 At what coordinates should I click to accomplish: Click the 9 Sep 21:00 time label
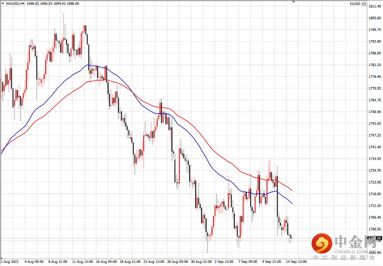point(272,261)
